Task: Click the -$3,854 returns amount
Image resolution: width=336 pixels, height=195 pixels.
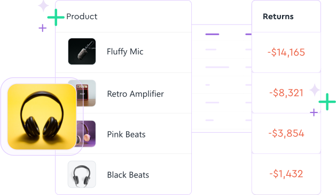Action: point(286,133)
